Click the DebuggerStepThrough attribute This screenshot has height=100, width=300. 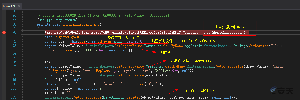pos(58,20)
